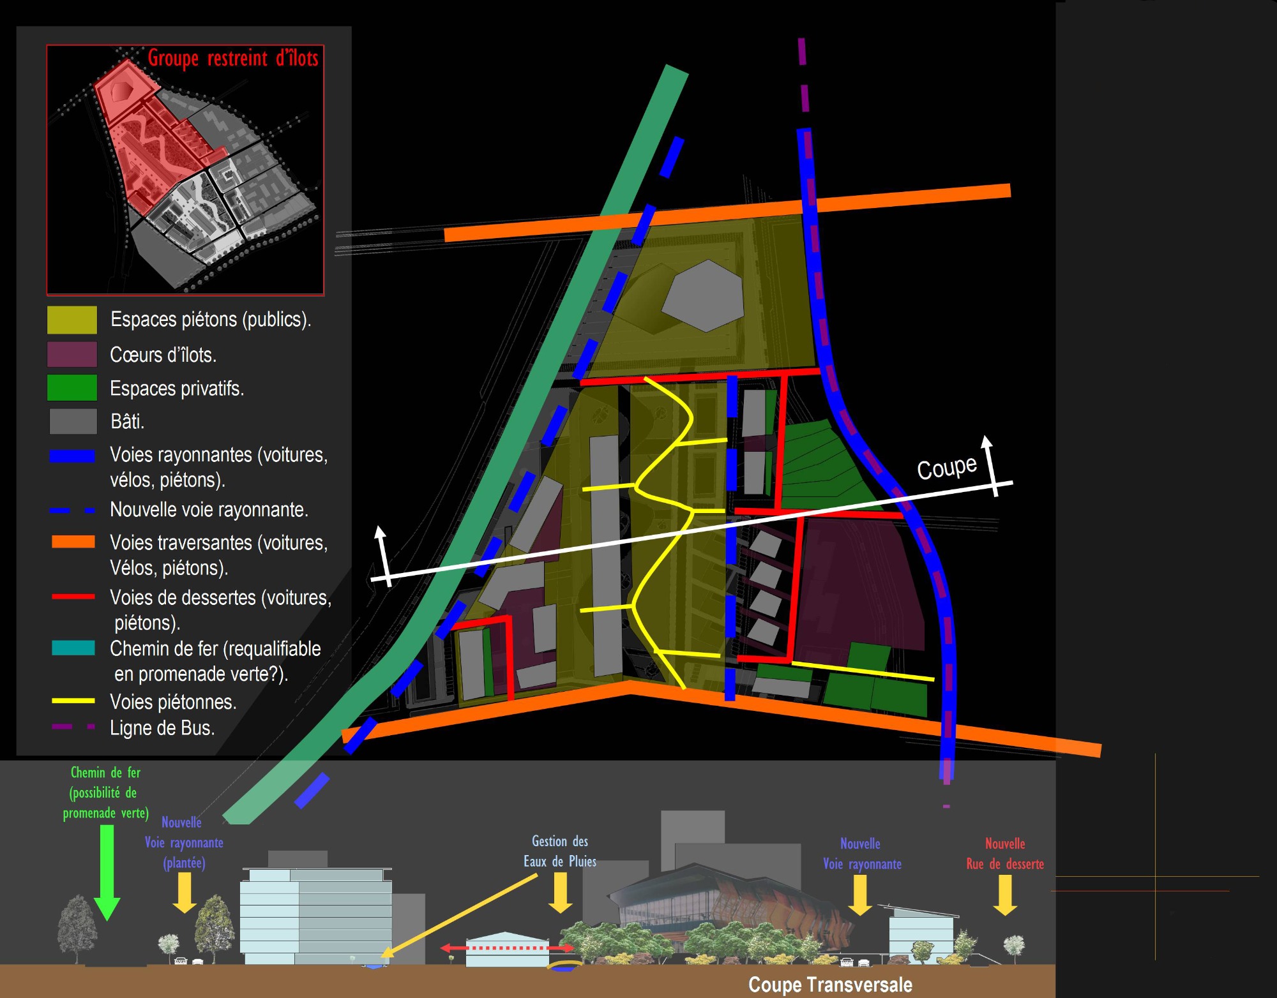
Task: Click the Voies piétonnes legend label
Action: (x=173, y=702)
